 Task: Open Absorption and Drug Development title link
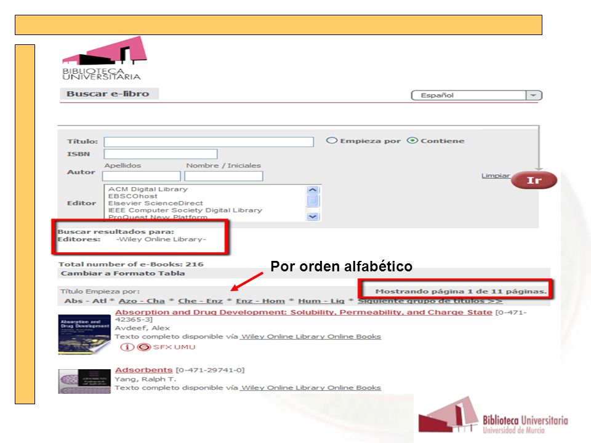(x=304, y=313)
